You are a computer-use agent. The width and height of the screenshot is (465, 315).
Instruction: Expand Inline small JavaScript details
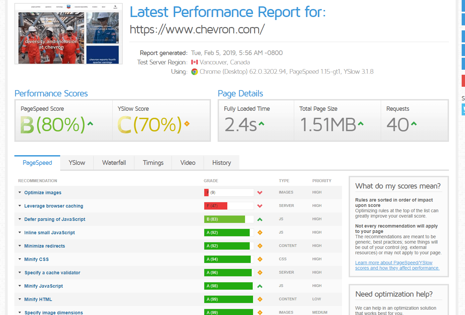coord(20,233)
